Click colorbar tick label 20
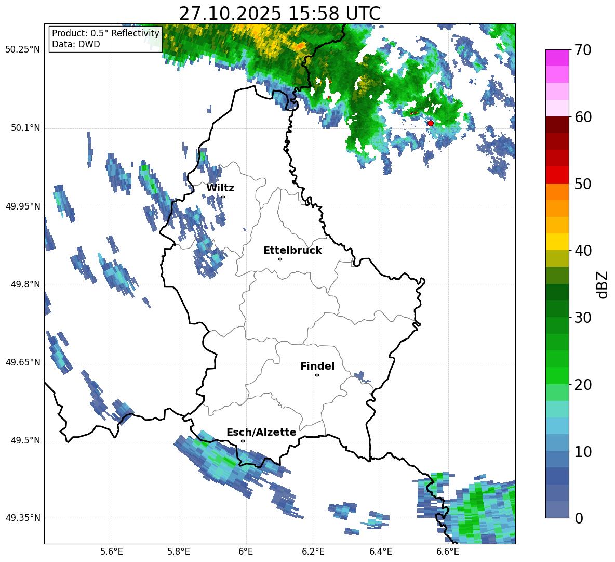The image size is (615, 562). 583,385
